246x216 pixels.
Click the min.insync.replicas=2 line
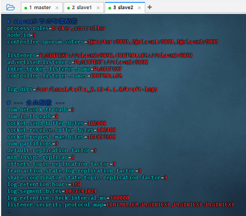click(41, 157)
